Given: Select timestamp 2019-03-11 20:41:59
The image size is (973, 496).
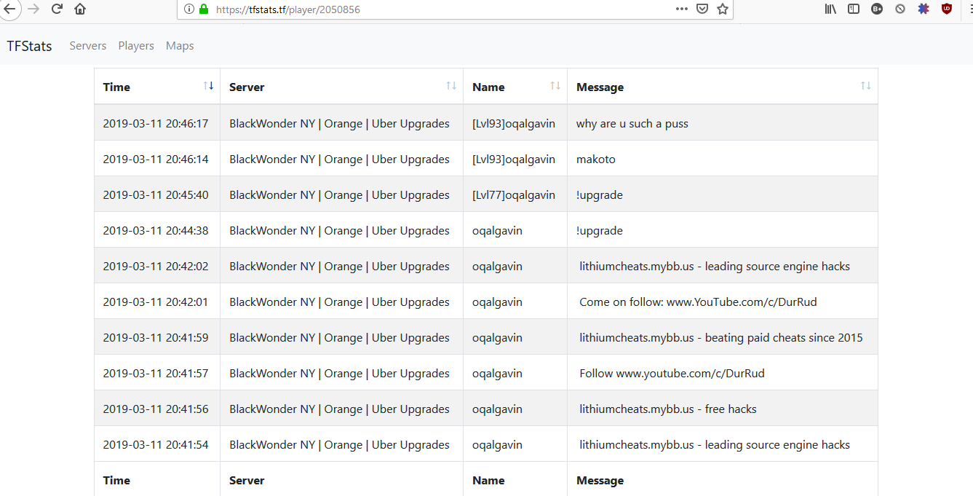Looking at the screenshot, I should [156, 337].
